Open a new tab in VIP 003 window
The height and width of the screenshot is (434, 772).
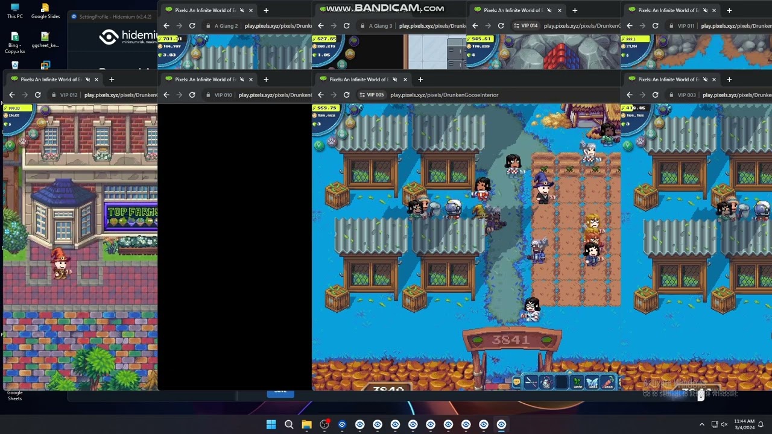pos(729,79)
